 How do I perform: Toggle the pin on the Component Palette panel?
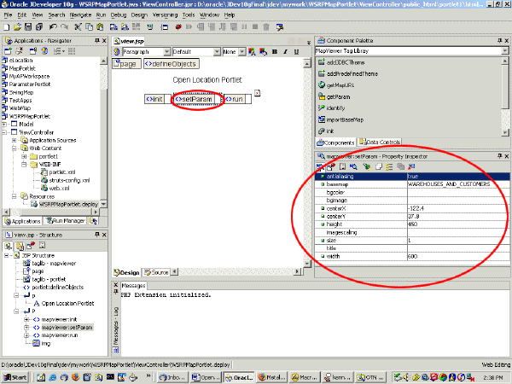(x=499, y=40)
